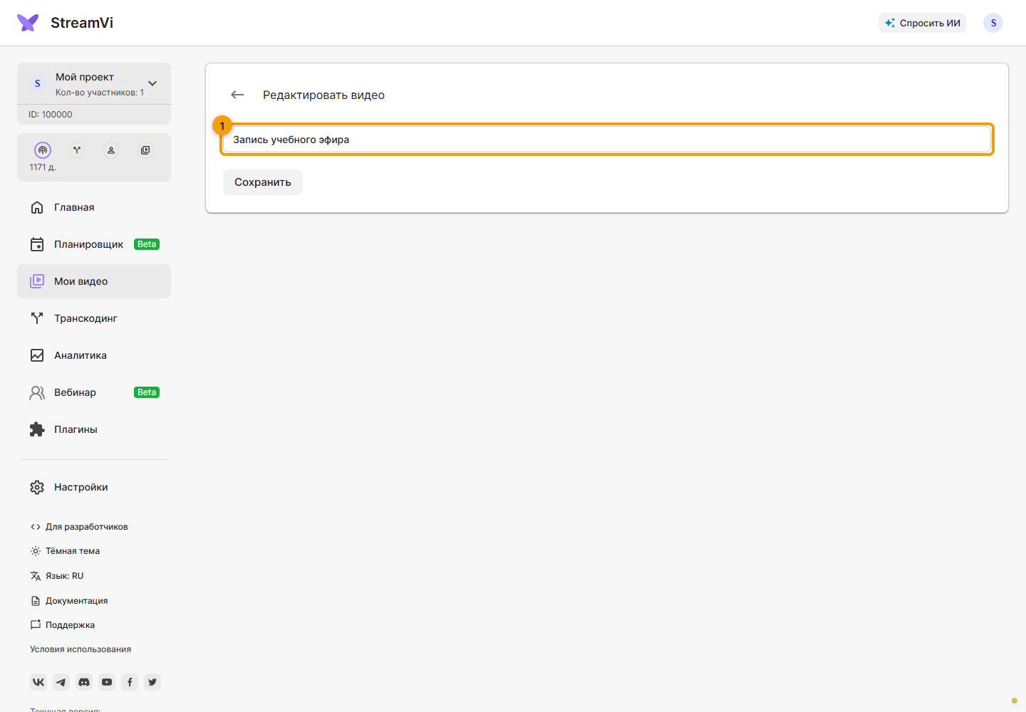
Task: Click the transcoding split-arrows status icon
Action: [77, 150]
